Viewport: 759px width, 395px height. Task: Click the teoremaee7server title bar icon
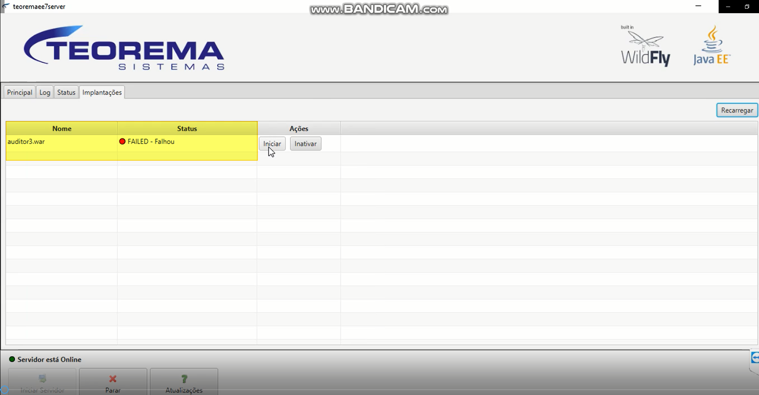(6, 6)
